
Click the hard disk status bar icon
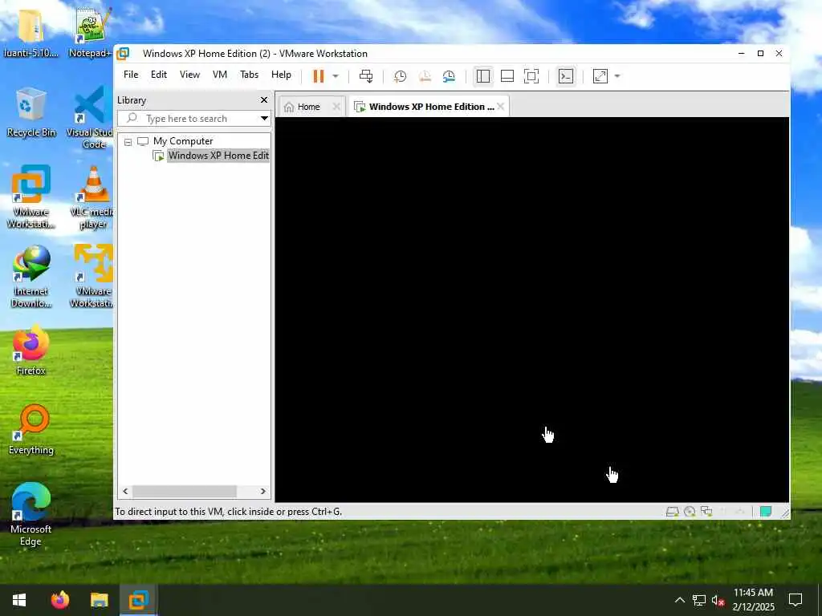click(x=672, y=512)
